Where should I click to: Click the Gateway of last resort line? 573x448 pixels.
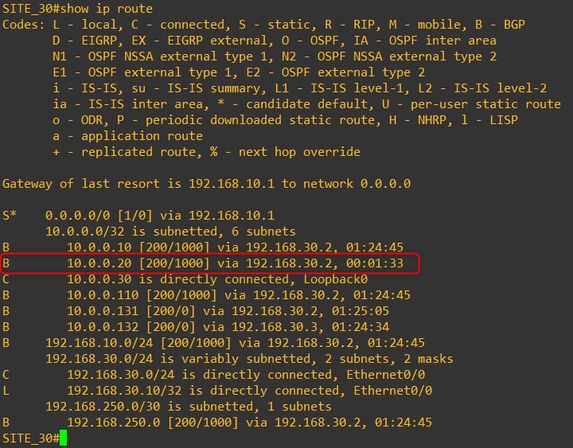[x=206, y=184]
